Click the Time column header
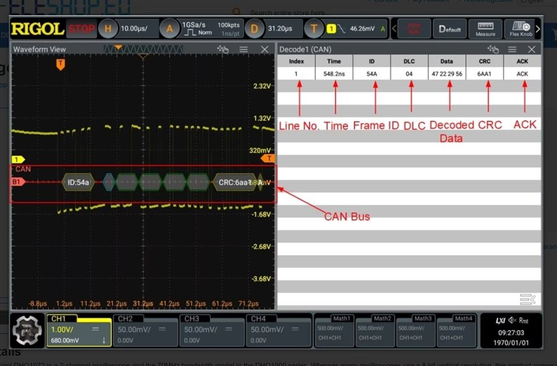 click(334, 61)
